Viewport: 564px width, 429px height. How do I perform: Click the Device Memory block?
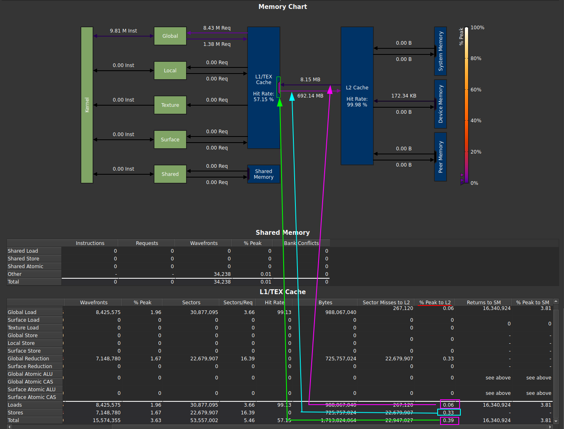coord(440,104)
